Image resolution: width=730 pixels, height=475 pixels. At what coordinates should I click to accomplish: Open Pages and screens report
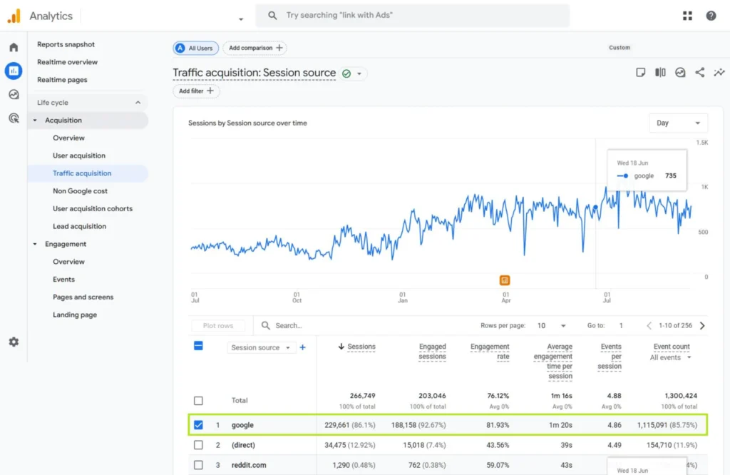[x=83, y=297]
